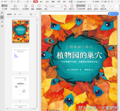This screenshot has height=111, width=120.
Task: Click the page number input field
Action: [117, 6]
